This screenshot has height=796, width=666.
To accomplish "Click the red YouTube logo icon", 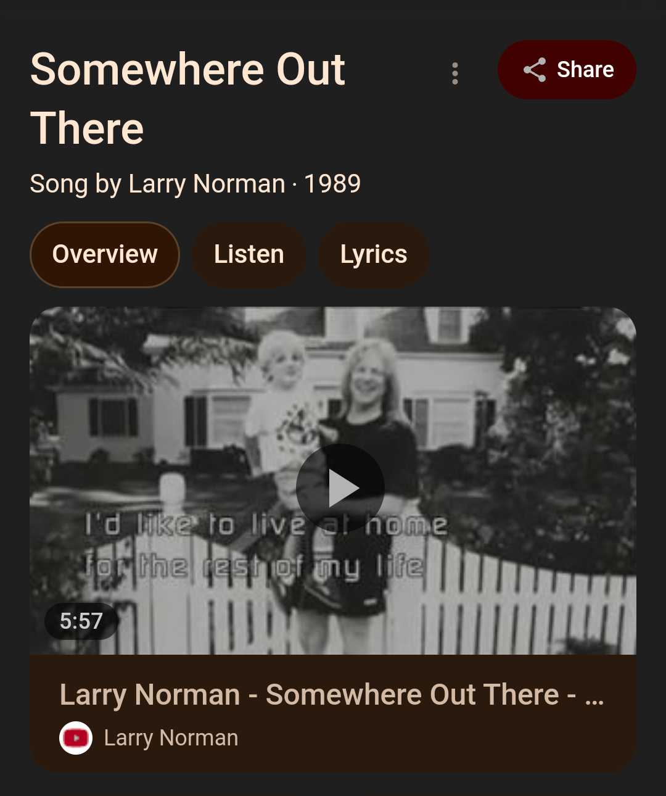I will point(76,738).
